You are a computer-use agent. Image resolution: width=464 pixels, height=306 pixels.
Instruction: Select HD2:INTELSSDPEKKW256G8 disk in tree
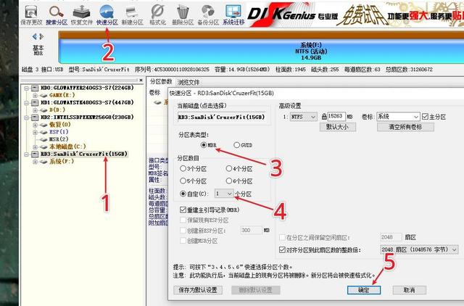pyautogui.click(x=87, y=117)
